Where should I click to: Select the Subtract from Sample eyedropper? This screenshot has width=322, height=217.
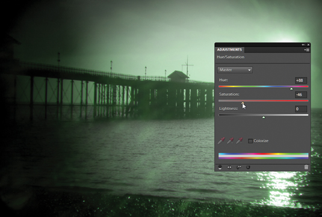[239, 141]
